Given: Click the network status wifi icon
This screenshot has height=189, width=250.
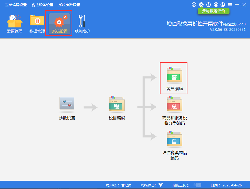Looking at the screenshot, I should click(161, 185).
